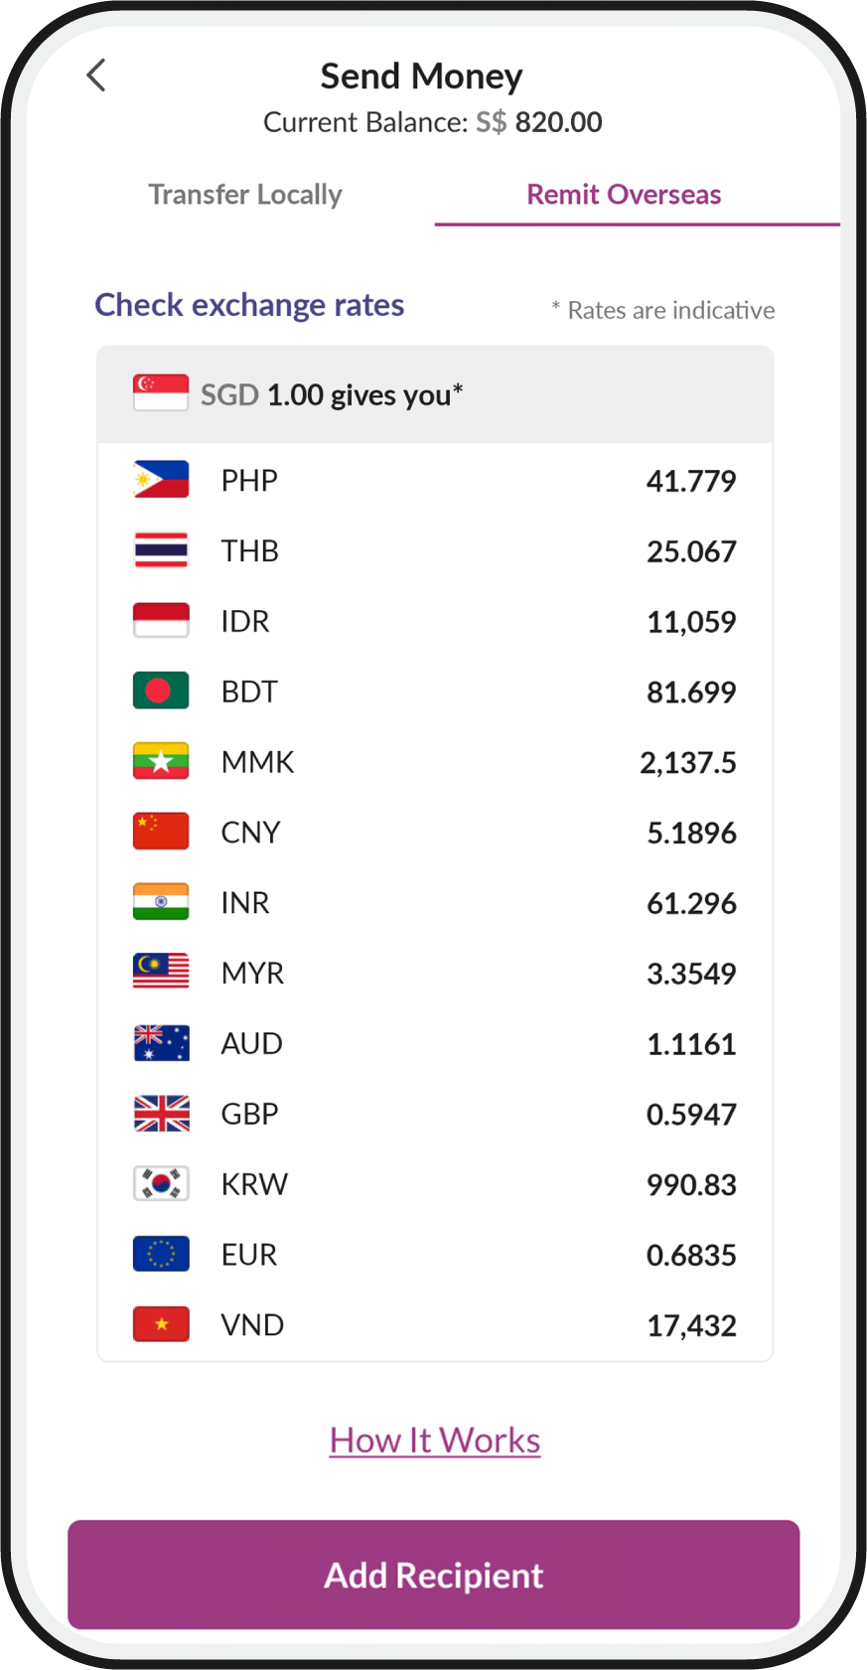
Task: Open the How It Works link
Action: [435, 1441]
